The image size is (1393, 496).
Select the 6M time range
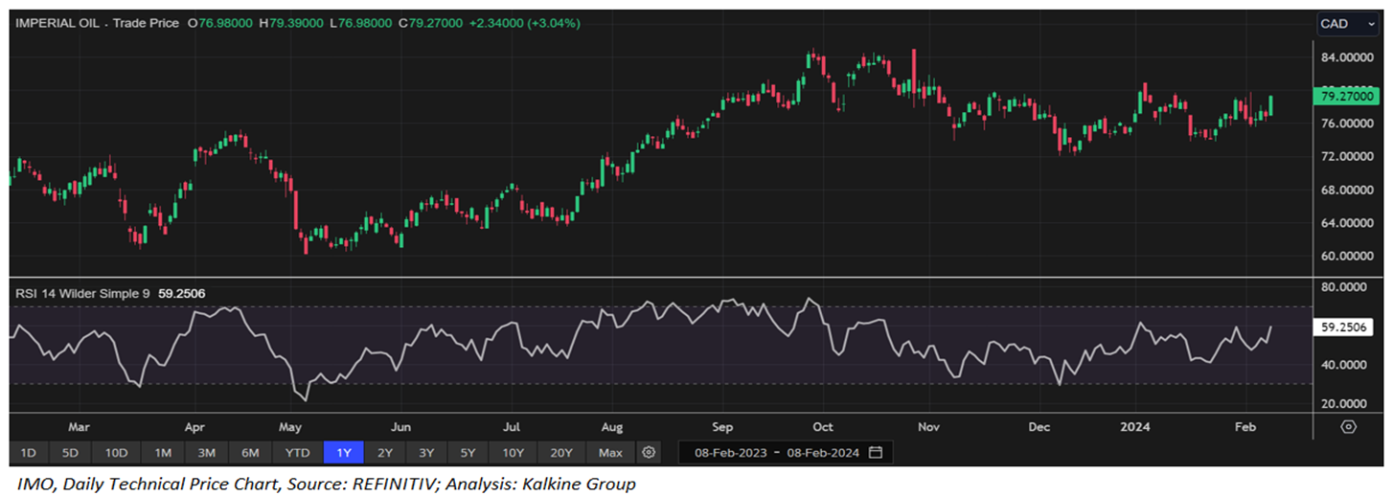coord(250,452)
